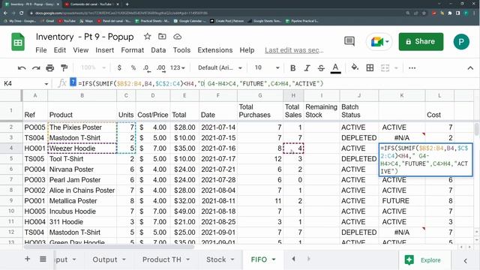Open a new browser tab

coord(127,4)
